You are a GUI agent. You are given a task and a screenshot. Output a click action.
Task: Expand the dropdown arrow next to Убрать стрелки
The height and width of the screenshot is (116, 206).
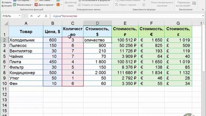[x=139, y=5]
